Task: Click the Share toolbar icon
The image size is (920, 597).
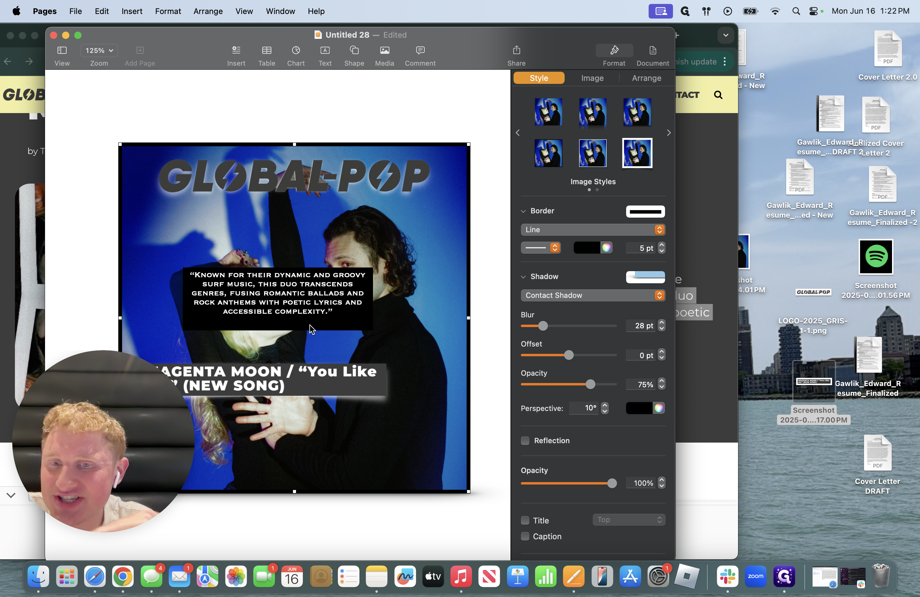Action: point(517,50)
